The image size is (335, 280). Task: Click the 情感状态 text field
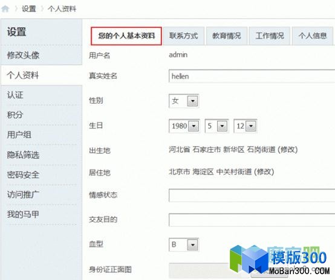coord(252,195)
